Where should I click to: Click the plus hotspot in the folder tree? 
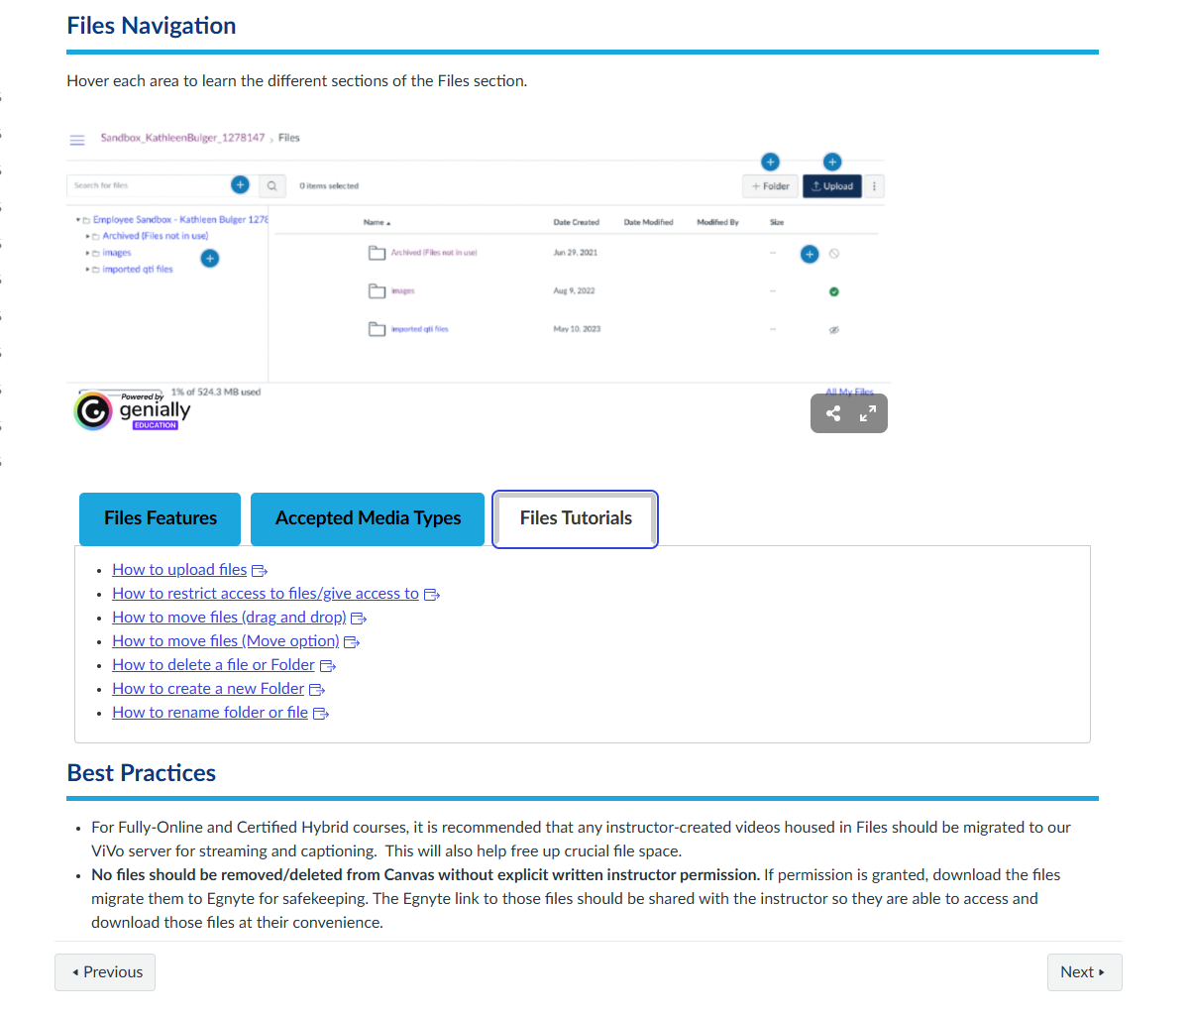(x=210, y=259)
